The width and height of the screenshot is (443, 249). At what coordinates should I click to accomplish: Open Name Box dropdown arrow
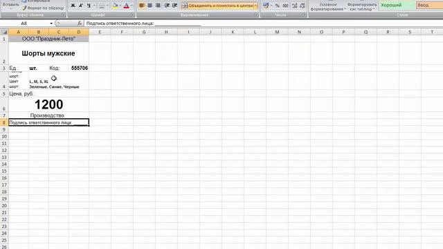tap(51, 24)
